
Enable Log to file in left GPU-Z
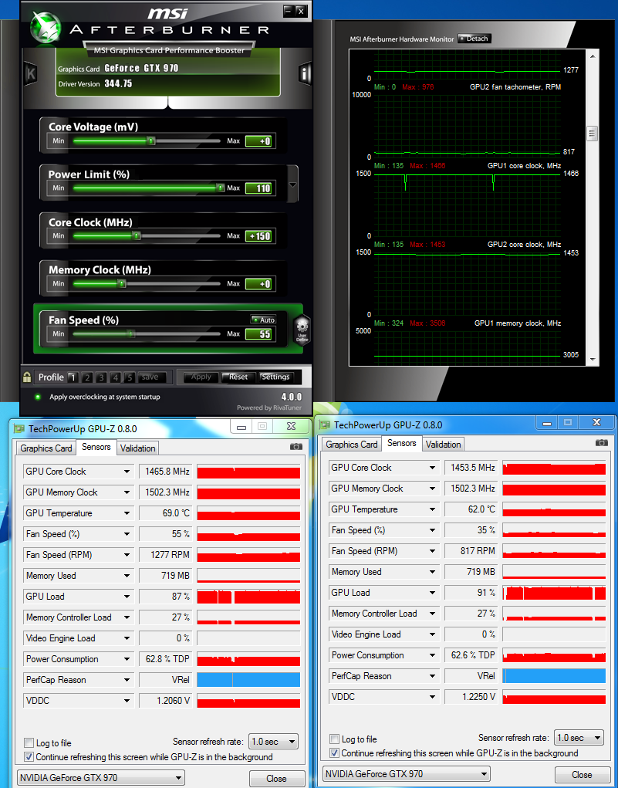pos(29,742)
